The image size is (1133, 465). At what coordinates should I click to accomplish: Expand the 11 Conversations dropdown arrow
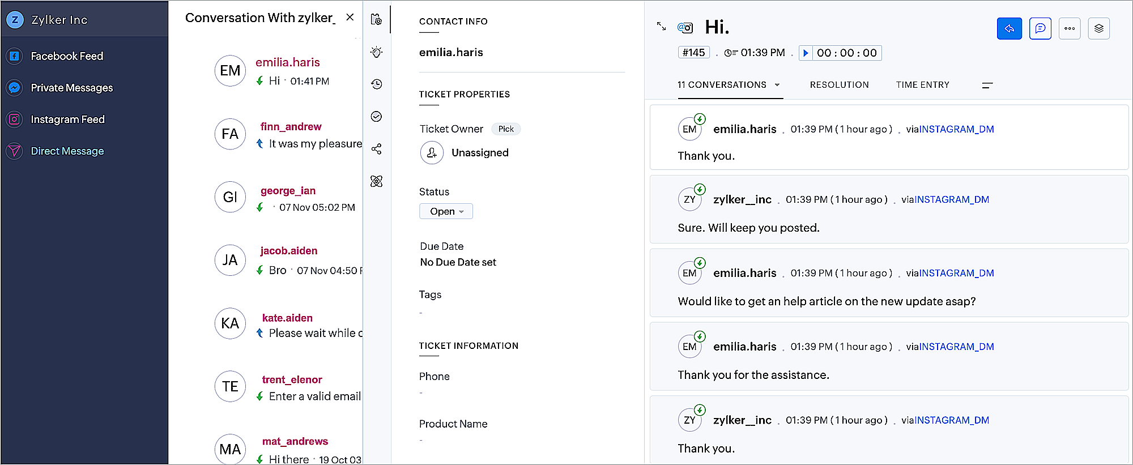tap(777, 85)
